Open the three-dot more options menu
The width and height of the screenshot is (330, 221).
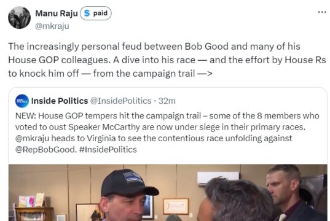point(322,12)
